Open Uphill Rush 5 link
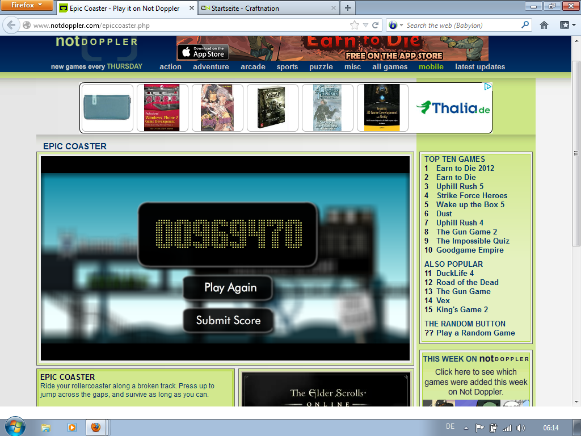581x436 pixels. pyautogui.click(x=460, y=186)
